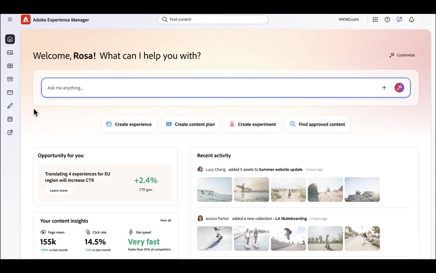The image size is (436, 273).
Task: Open the notifications bell
Action: [x=411, y=20]
